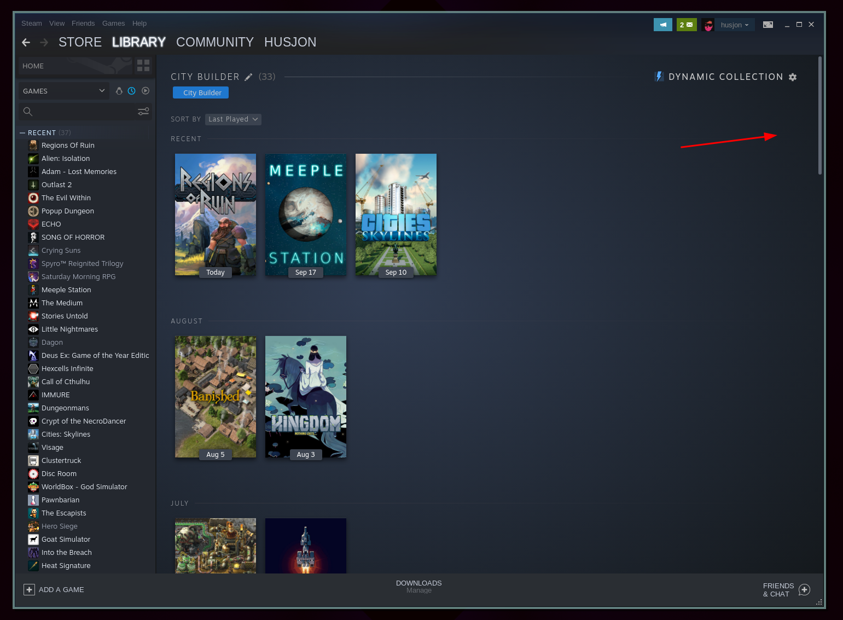Viewport: 843px width, 620px height.
Task: Open announcements via the megaphone icon
Action: (662, 25)
